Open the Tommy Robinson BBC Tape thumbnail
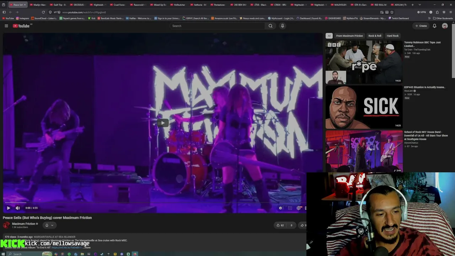 click(364, 62)
